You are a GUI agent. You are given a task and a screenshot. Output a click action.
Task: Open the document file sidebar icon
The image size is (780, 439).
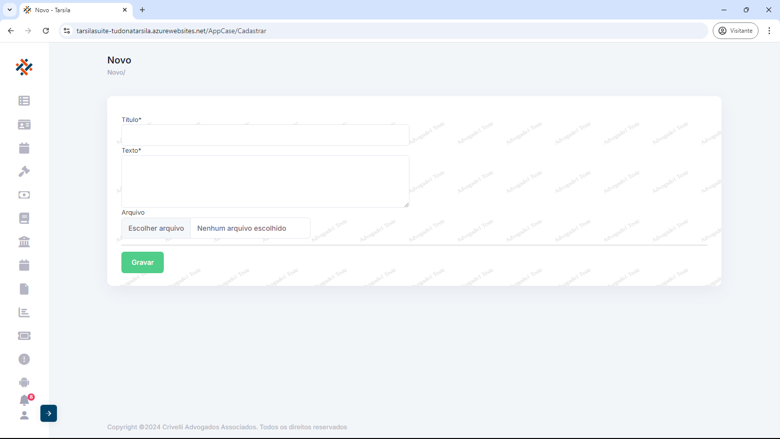[24, 289]
